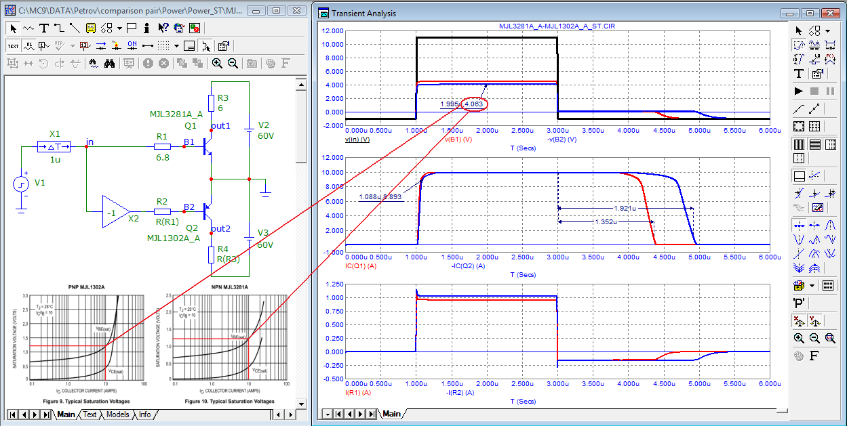Toggle Grid Text display button
This screenshot has height=426, width=847.
[x=13, y=46]
